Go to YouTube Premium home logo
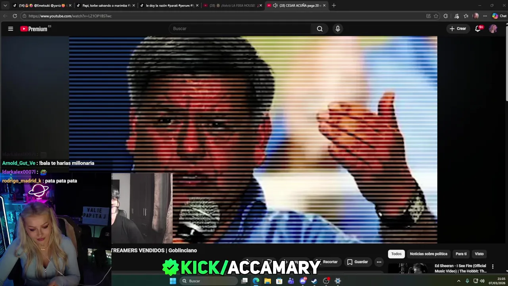Screen dimensions: 508x286 pyautogui.click(x=34, y=29)
